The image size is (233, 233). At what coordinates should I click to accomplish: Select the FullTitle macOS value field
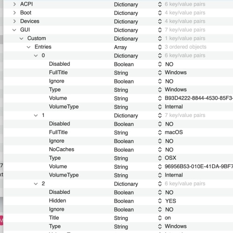click(x=174, y=132)
